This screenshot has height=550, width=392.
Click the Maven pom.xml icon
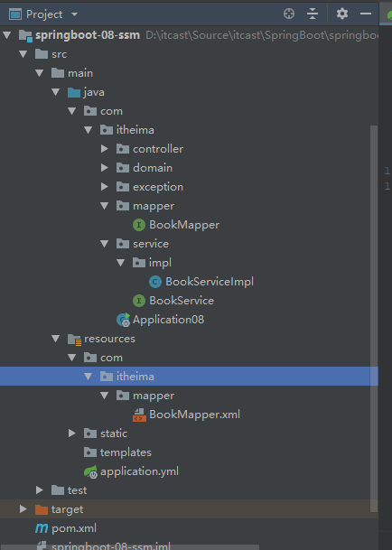42,528
